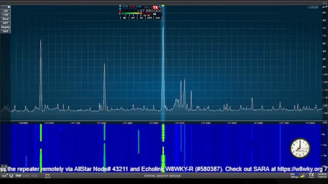Open the X/RIT tab on the slice flag

[149, 18]
